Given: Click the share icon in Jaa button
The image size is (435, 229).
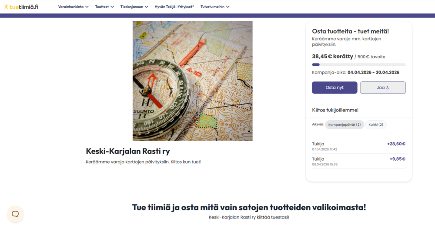Looking at the screenshot, I should (x=388, y=88).
